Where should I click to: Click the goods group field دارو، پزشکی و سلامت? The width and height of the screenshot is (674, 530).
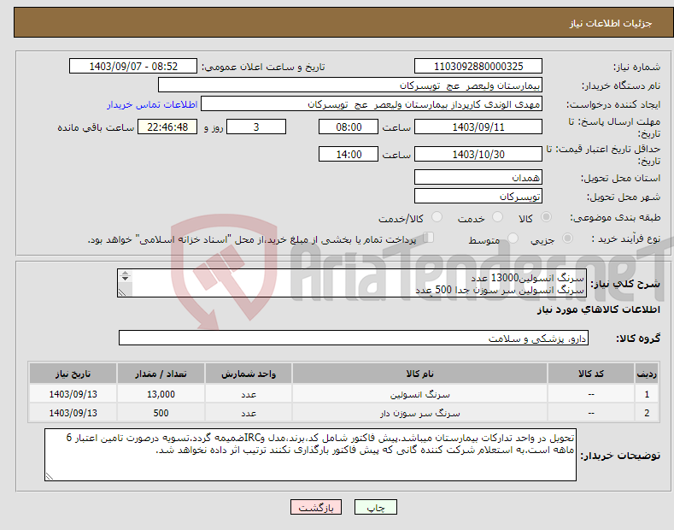point(354,339)
